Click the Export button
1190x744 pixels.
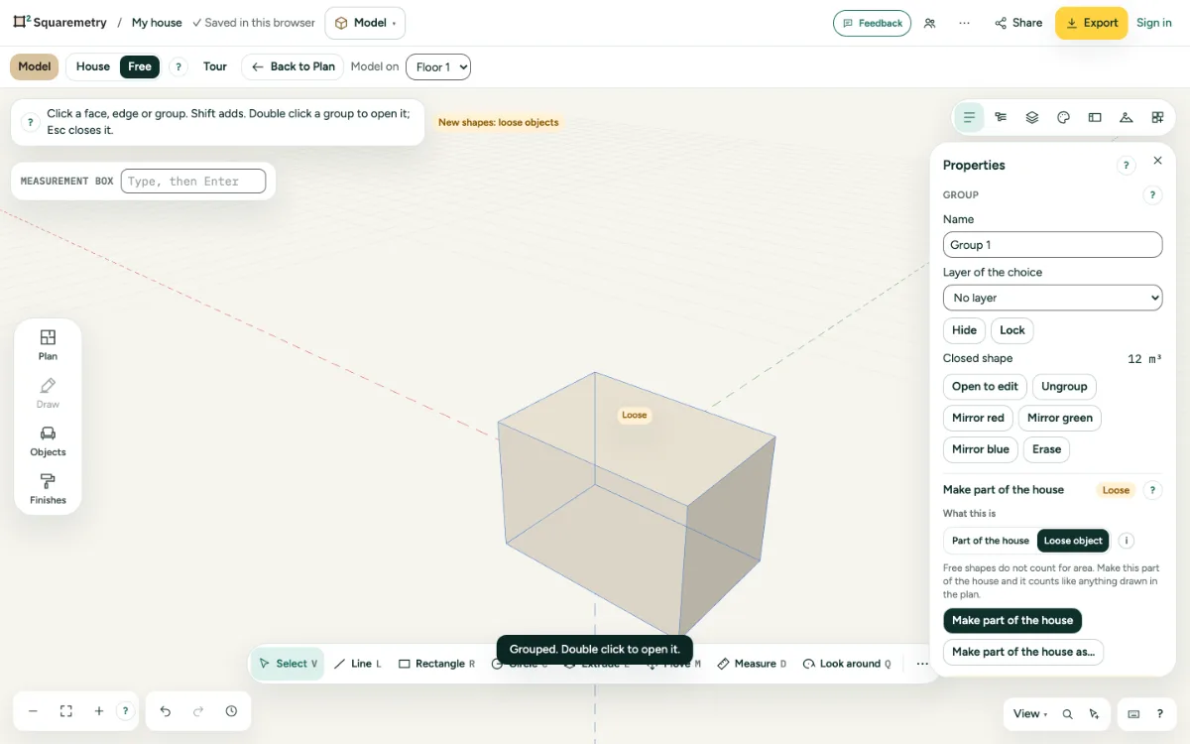click(1091, 23)
